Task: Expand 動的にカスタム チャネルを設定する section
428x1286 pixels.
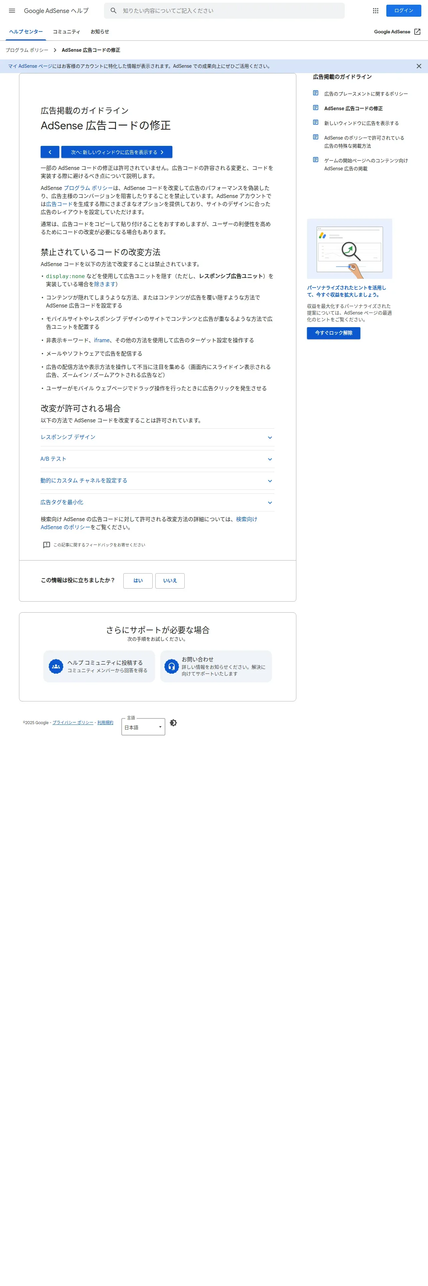Action: point(157,481)
